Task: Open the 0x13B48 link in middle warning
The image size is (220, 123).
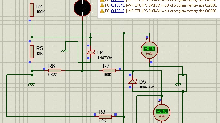Action: (x=118, y=5)
